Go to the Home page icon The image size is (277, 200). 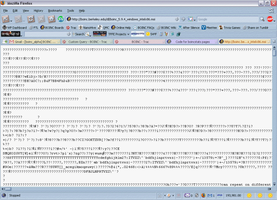(x=51, y=19)
